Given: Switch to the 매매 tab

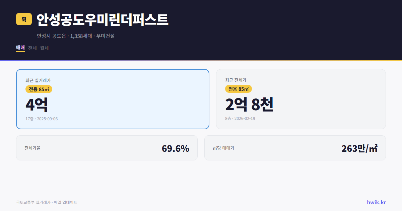Looking at the screenshot, I should (20, 48).
